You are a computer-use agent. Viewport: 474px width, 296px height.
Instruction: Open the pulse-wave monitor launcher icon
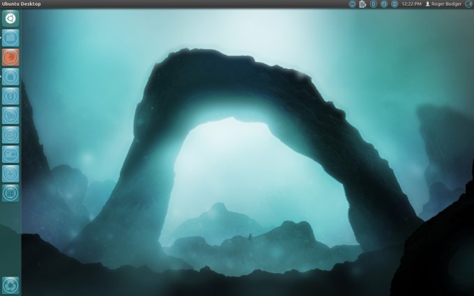point(10,173)
